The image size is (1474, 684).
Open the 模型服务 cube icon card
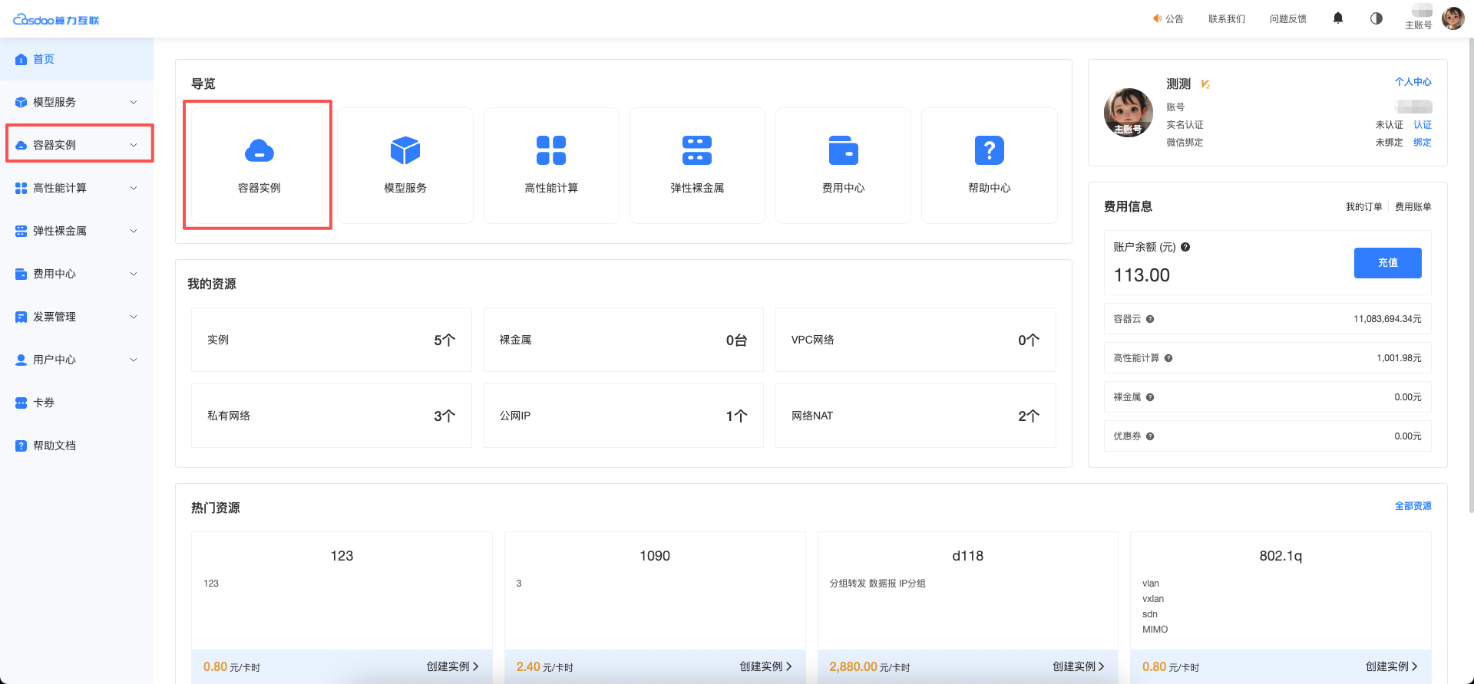coord(405,166)
